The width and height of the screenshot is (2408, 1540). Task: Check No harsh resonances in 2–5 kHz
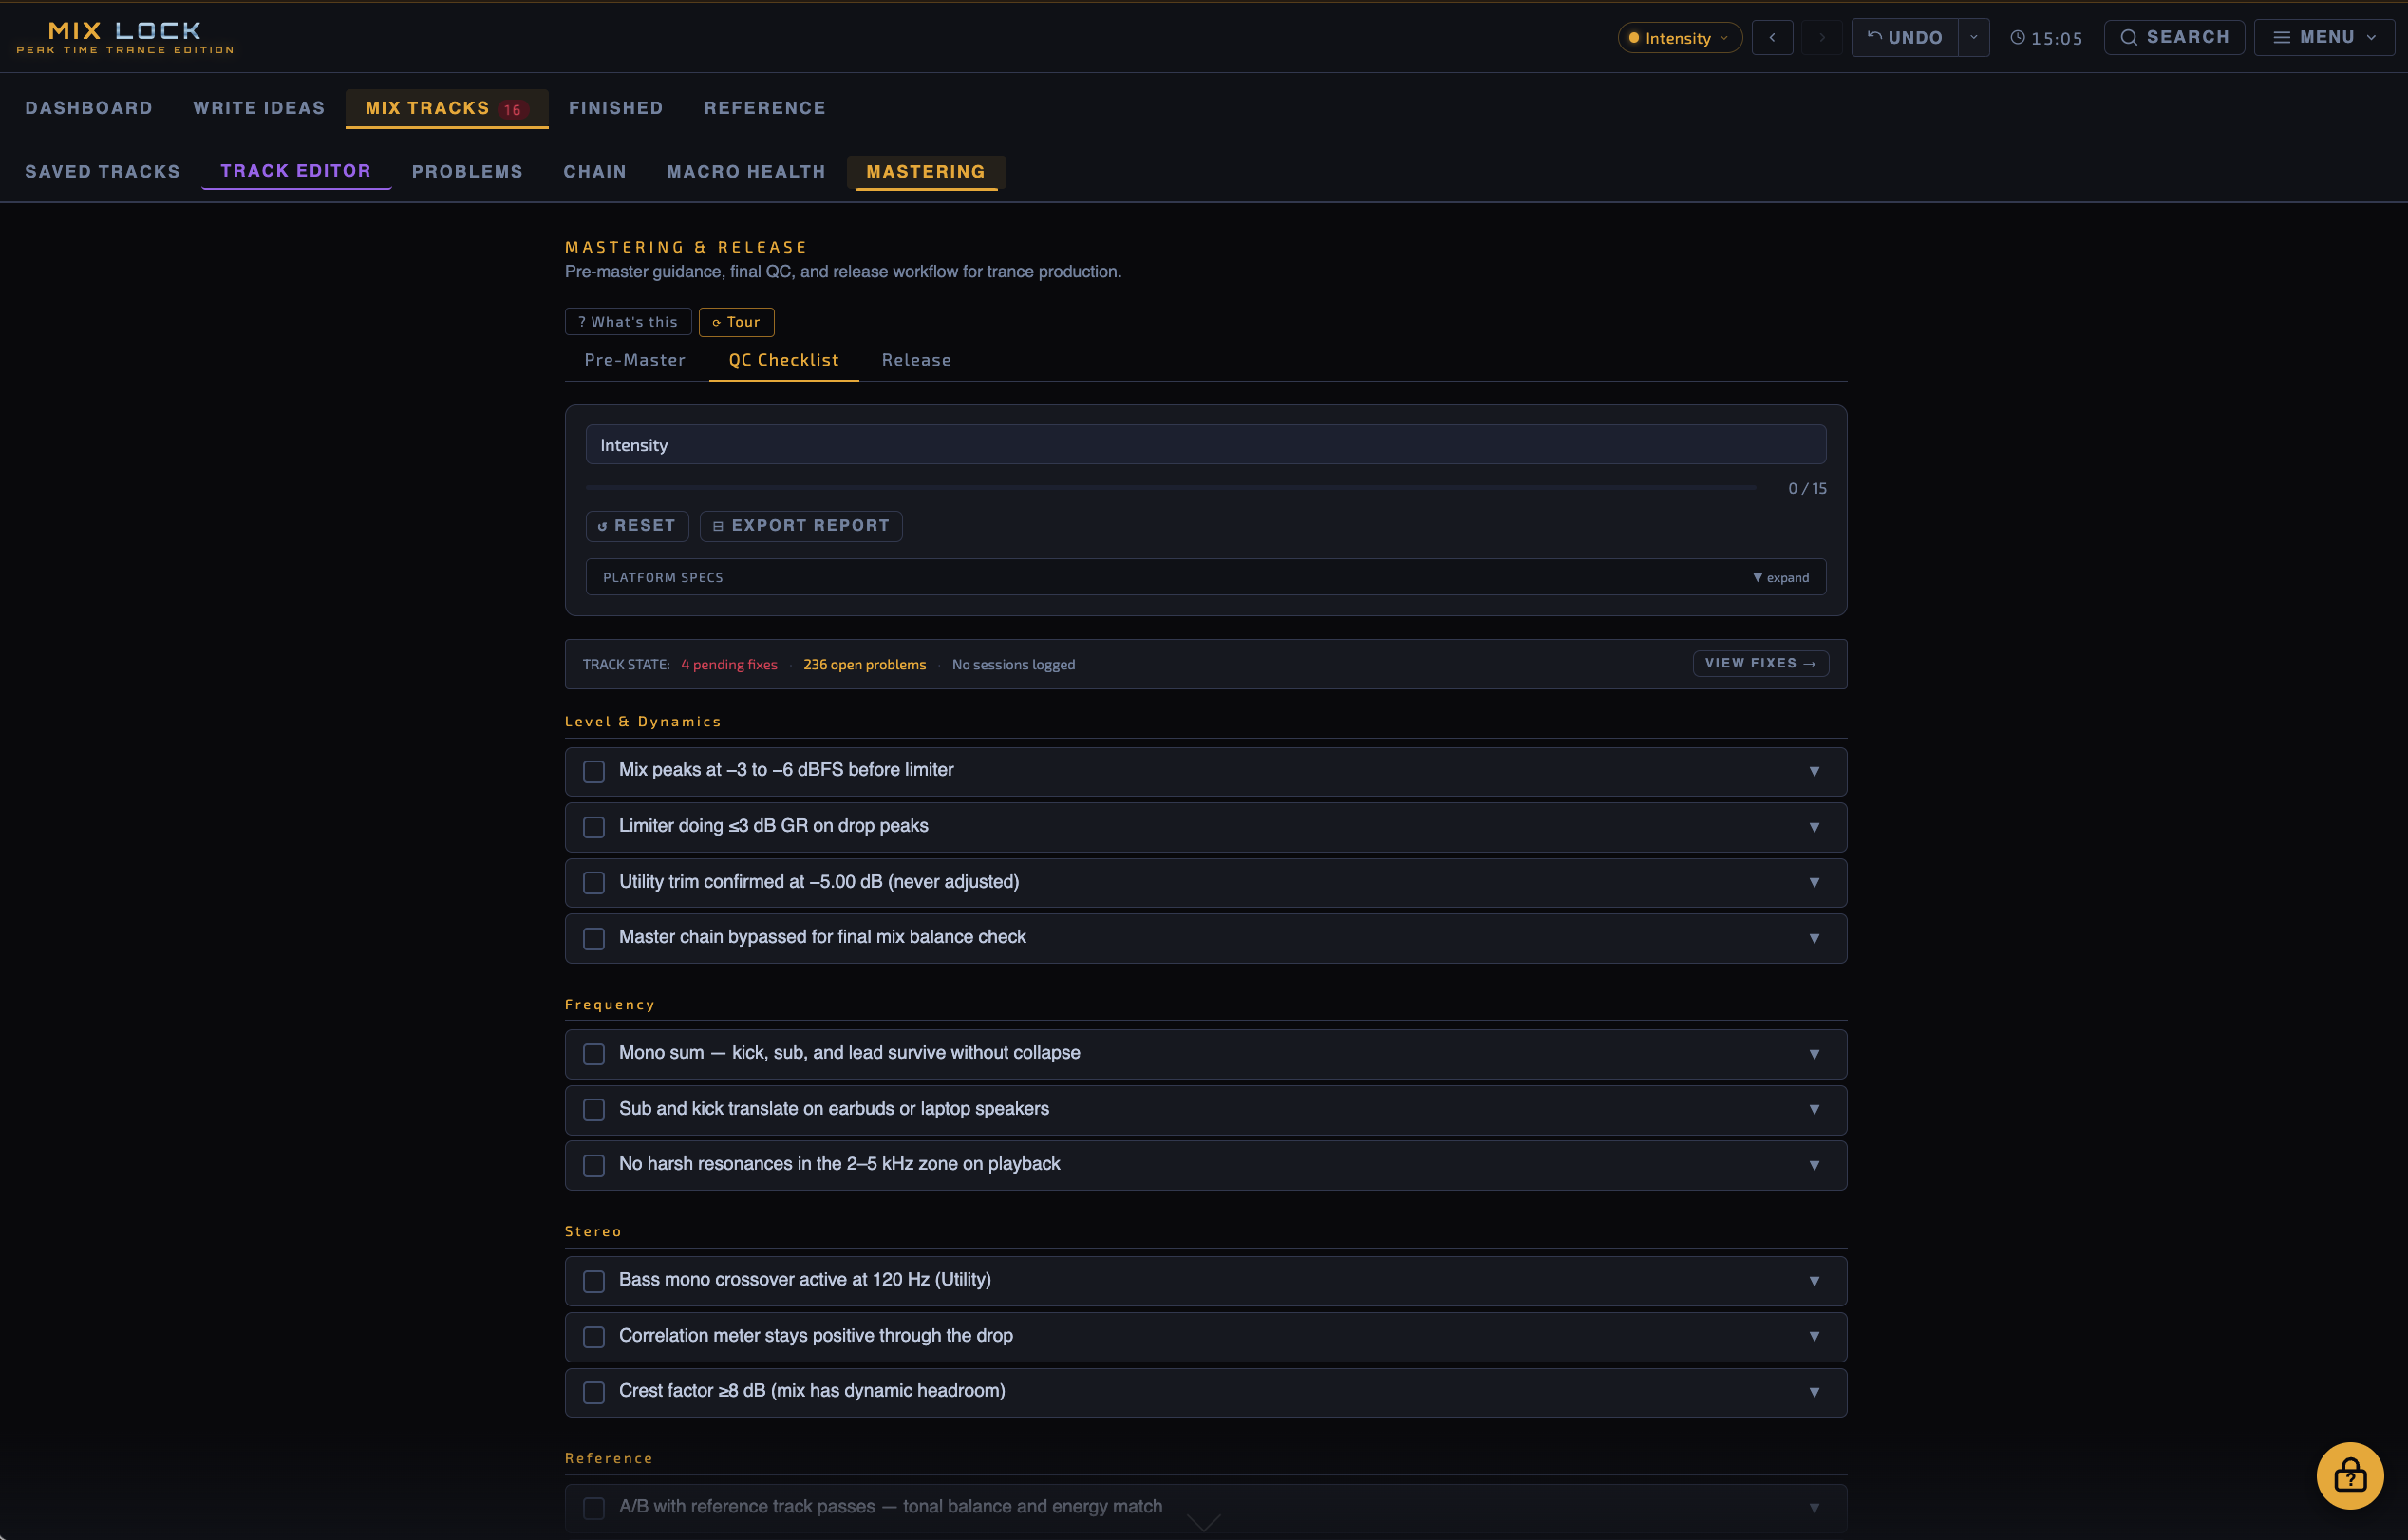594,1165
